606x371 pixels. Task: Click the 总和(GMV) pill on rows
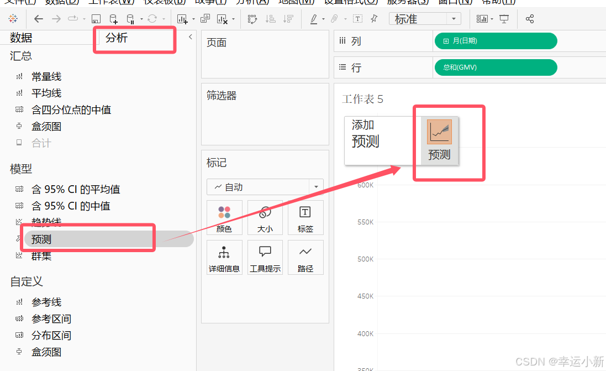tap(496, 67)
